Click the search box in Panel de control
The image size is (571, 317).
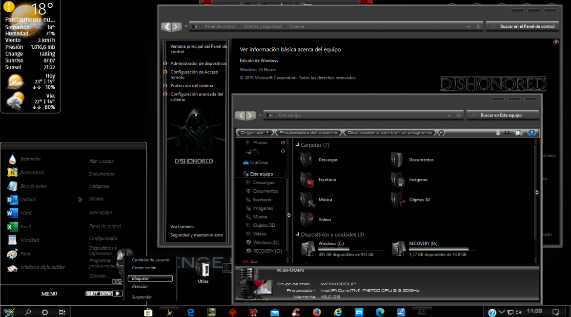(523, 26)
